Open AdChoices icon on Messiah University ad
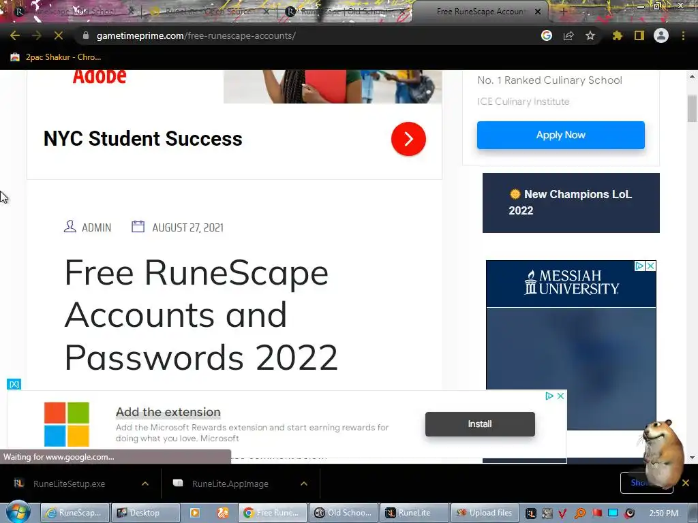The image size is (698, 523). point(639,266)
